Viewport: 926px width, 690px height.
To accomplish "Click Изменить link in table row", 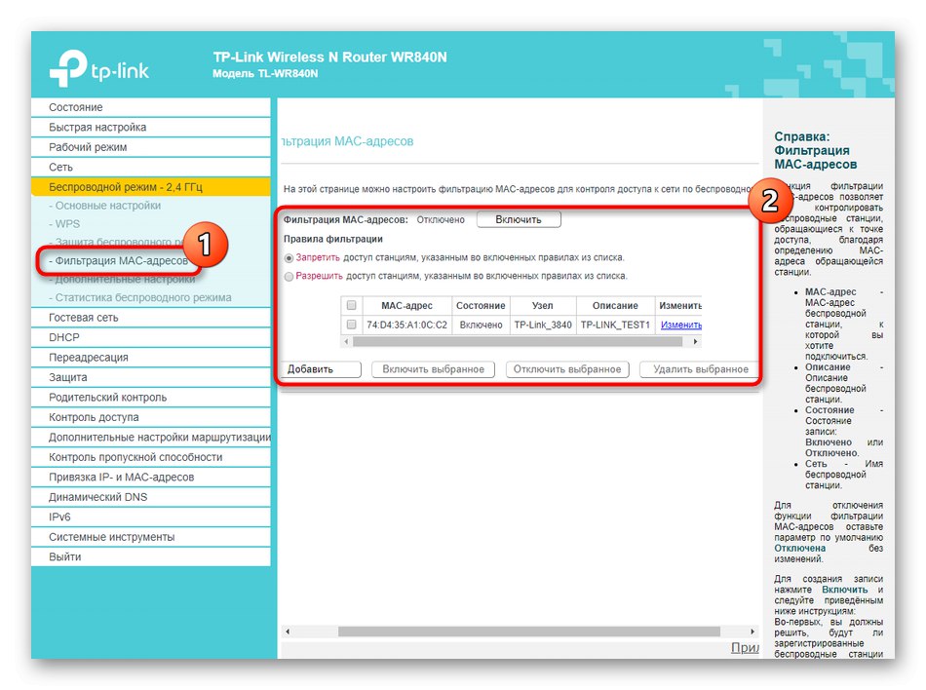I will 681,325.
